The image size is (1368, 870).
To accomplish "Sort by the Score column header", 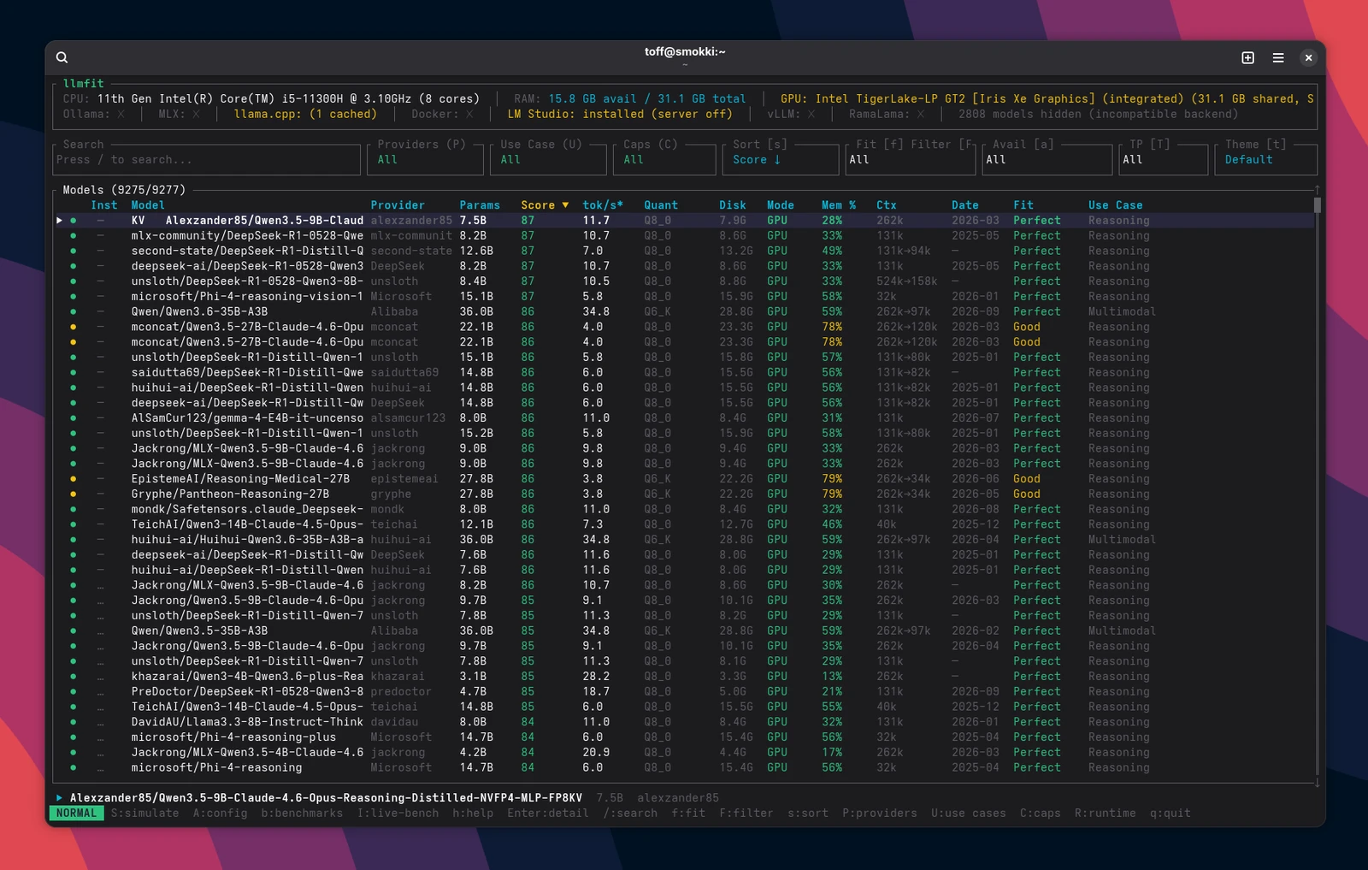I will [x=545, y=205].
